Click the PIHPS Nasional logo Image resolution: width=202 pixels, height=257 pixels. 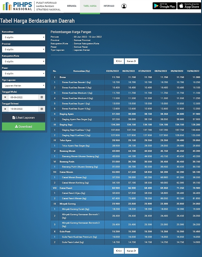pyautogui.click(x=17, y=6)
